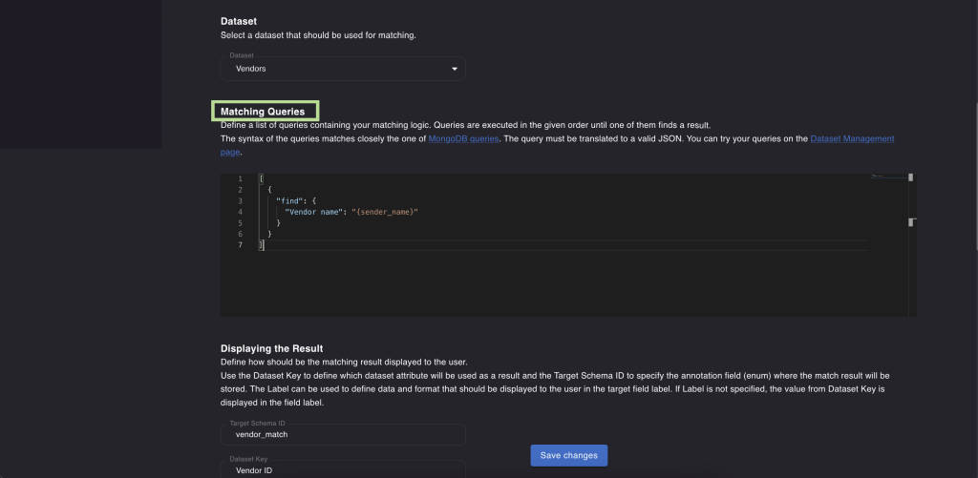Viewport: 978px width, 478px height.
Task: Open the Dataset dropdown showing Vendors
Action: coord(343,69)
